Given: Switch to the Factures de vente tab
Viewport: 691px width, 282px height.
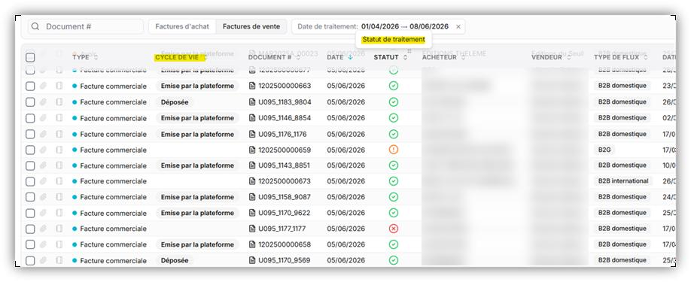Looking at the screenshot, I should (x=251, y=26).
